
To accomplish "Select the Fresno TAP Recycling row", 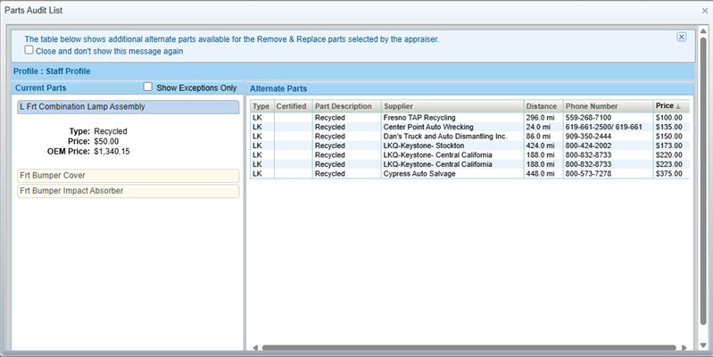I will 469,118.
